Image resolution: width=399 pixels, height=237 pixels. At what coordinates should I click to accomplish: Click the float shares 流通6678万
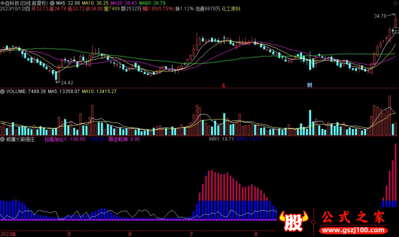click(x=207, y=9)
